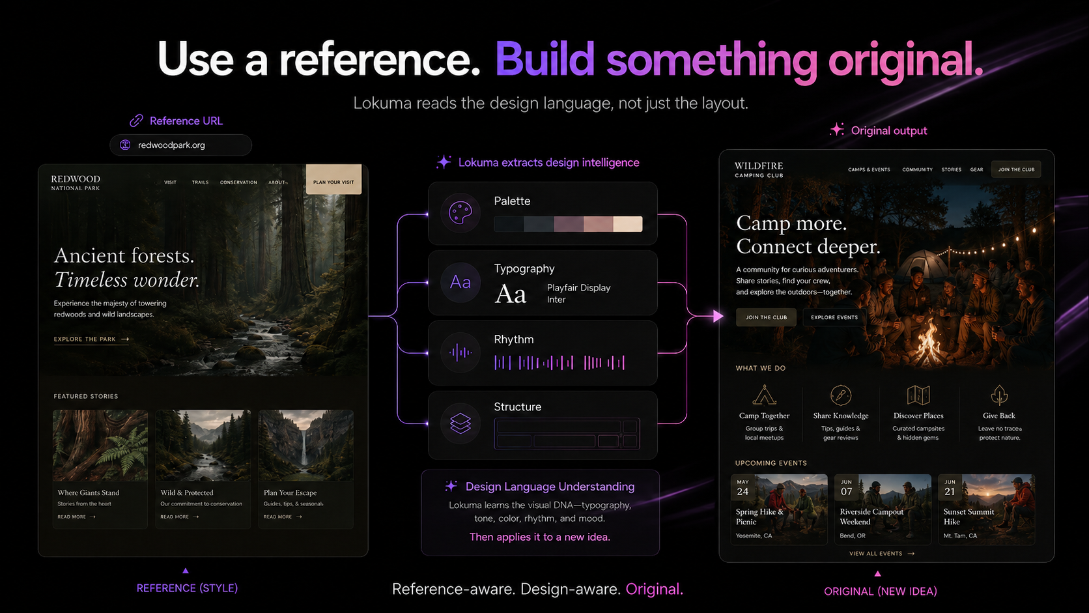1089x613 pixels.
Task: Open Community in Wildfire nav
Action: pyautogui.click(x=917, y=169)
